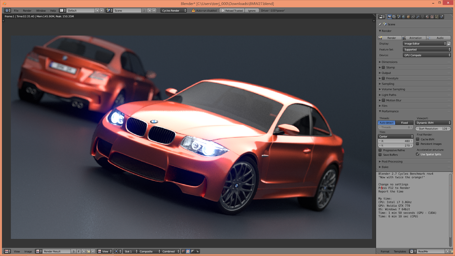Screen dimensions: 455x256
Task: Open the Device GPU Compute dropdown
Action: point(427,55)
